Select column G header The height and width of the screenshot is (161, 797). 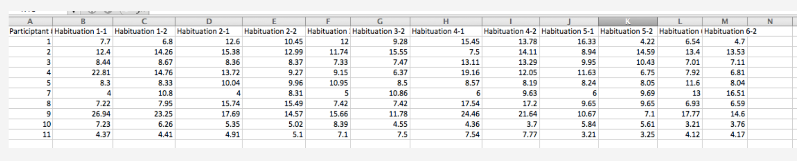point(380,21)
